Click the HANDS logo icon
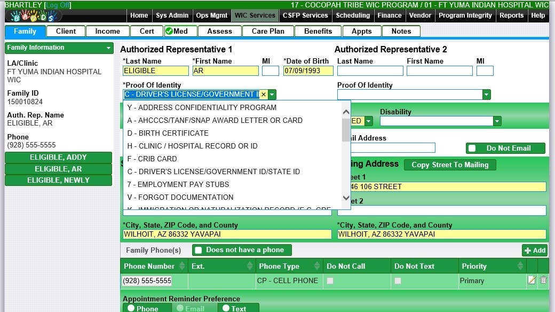Image resolution: width=555 pixels, height=312 pixels. pyautogui.click(x=32, y=15)
